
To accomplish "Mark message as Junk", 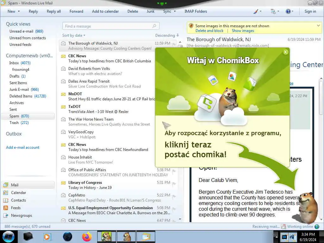I will (150, 11).
